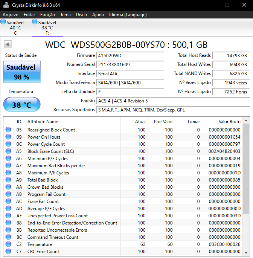Click power-on hours value 7252 horas
Screen dimensions: 253x258
(231, 92)
